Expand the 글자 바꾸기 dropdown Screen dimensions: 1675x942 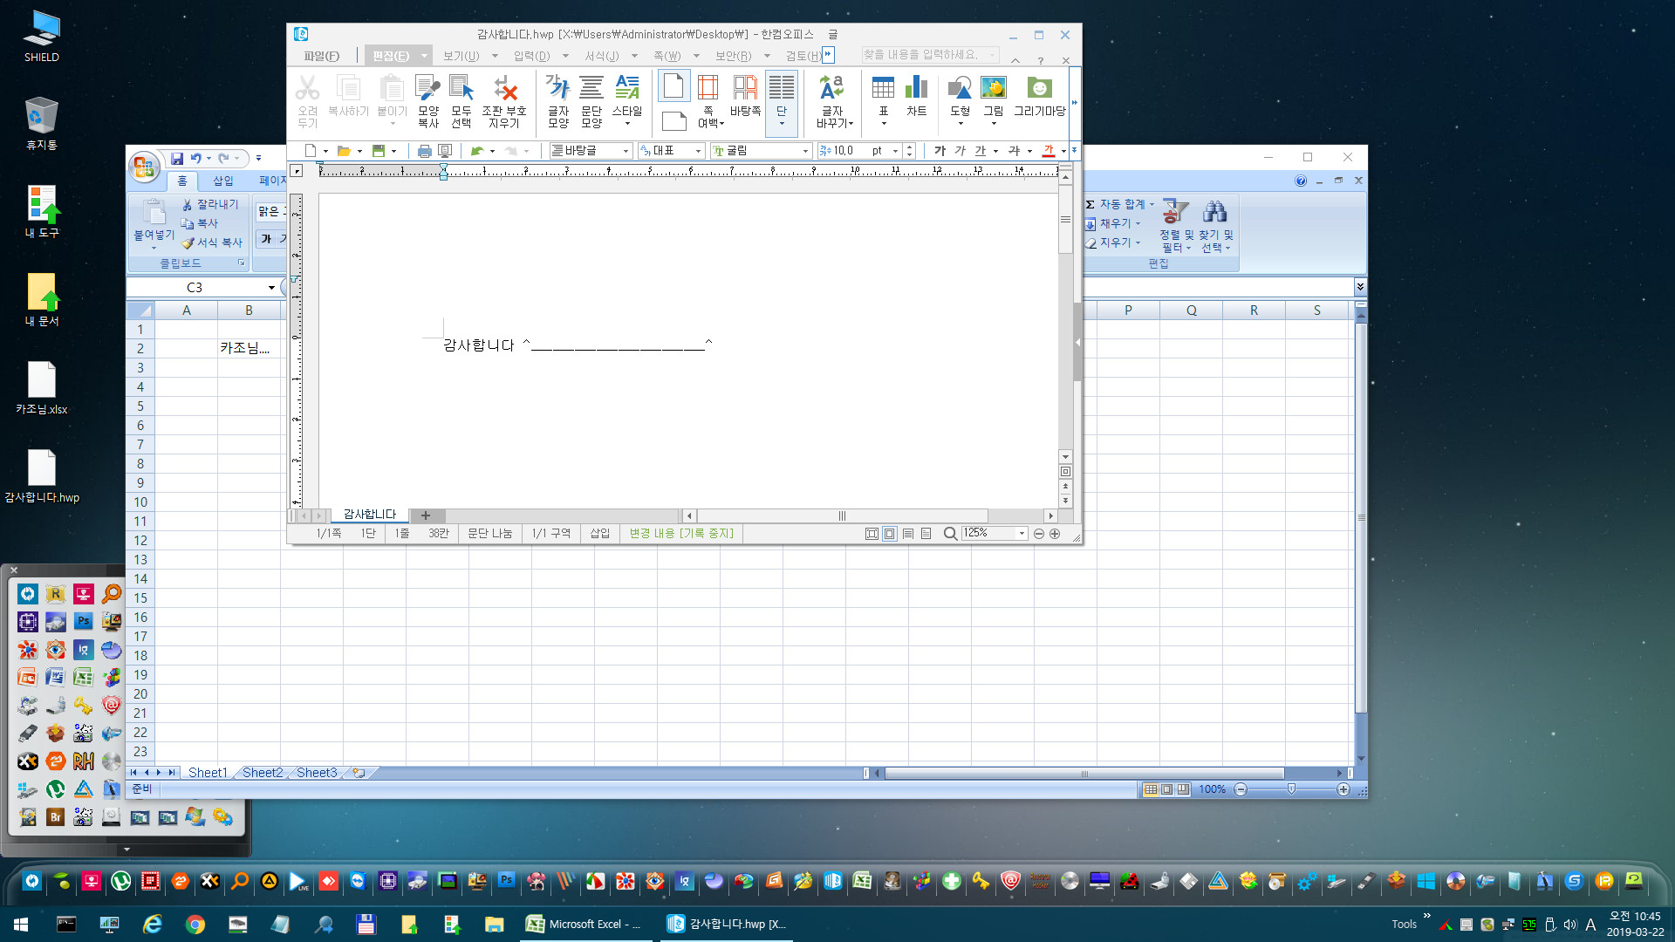point(851,124)
